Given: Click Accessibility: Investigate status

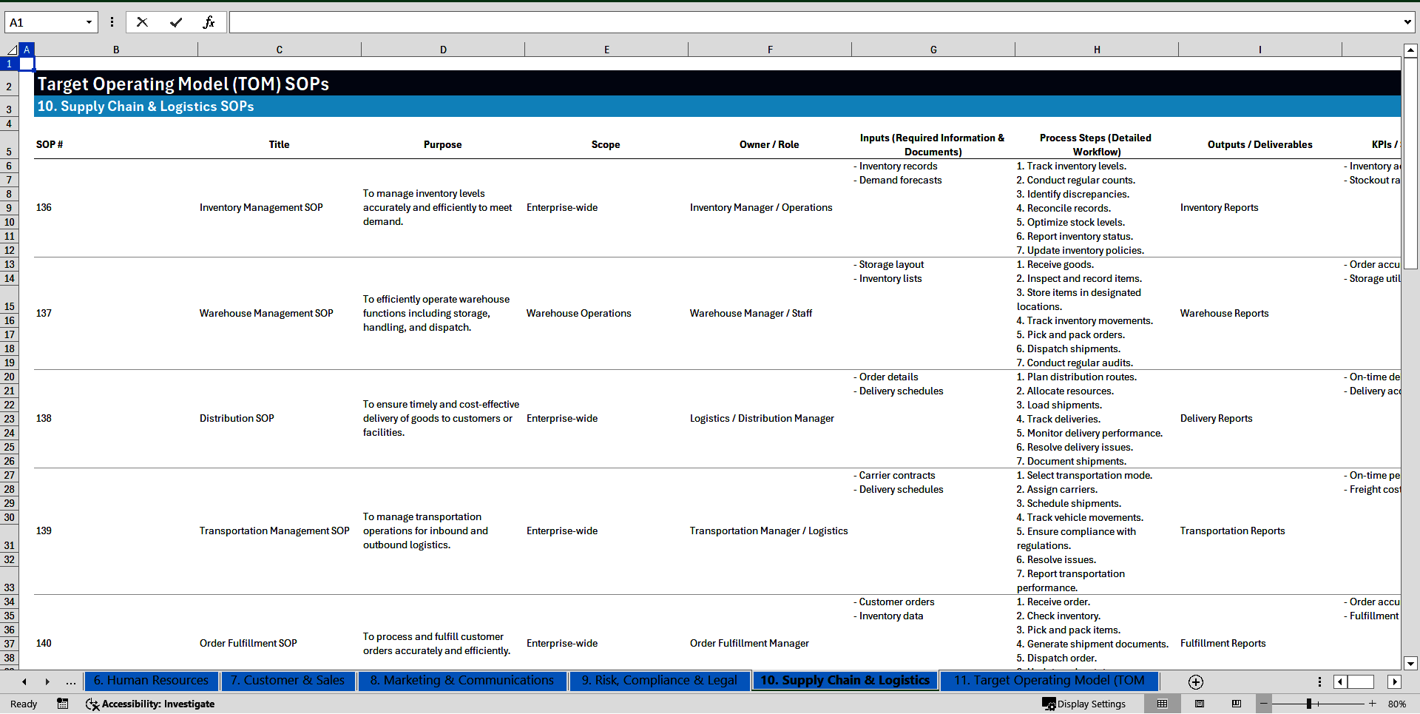Looking at the screenshot, I should 150,704.
